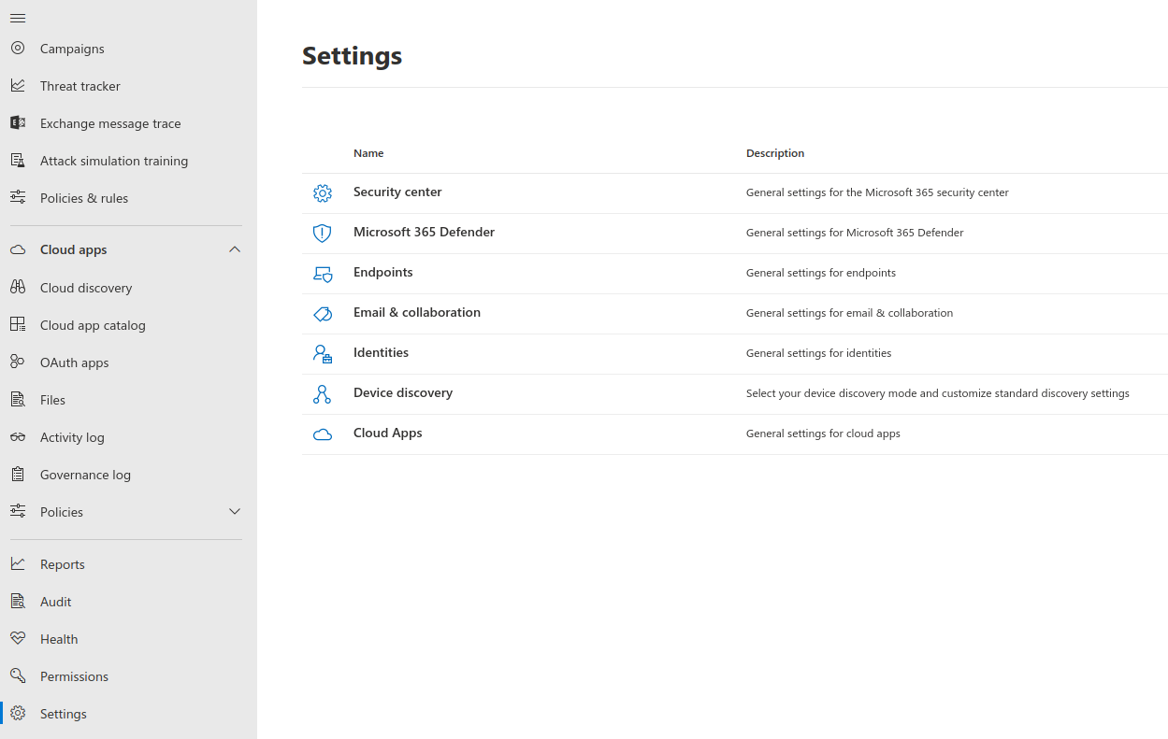Navigate to Permissions in sidebar
This screenshot has width=1168, height=739.
click(74, 676)
